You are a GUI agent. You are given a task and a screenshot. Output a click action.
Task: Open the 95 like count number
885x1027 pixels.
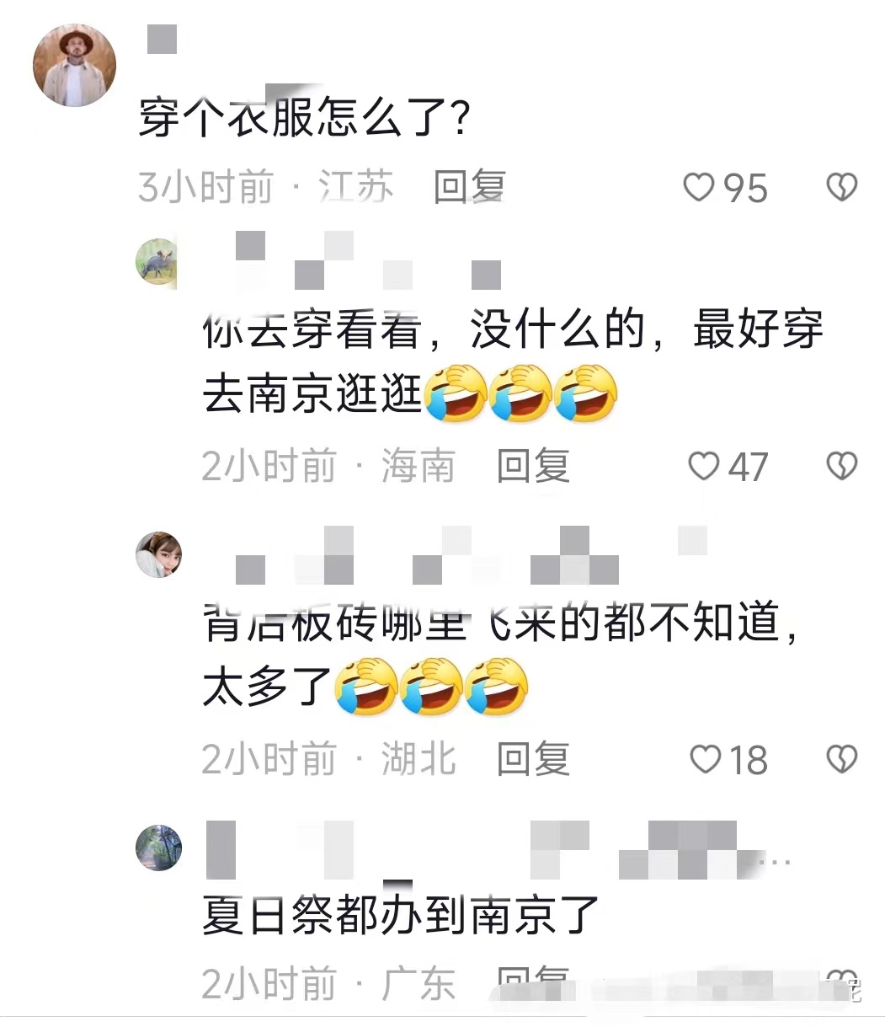[x=746, y=188]
